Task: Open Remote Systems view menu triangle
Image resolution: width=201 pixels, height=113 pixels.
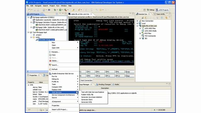Action: pos(170,17)
